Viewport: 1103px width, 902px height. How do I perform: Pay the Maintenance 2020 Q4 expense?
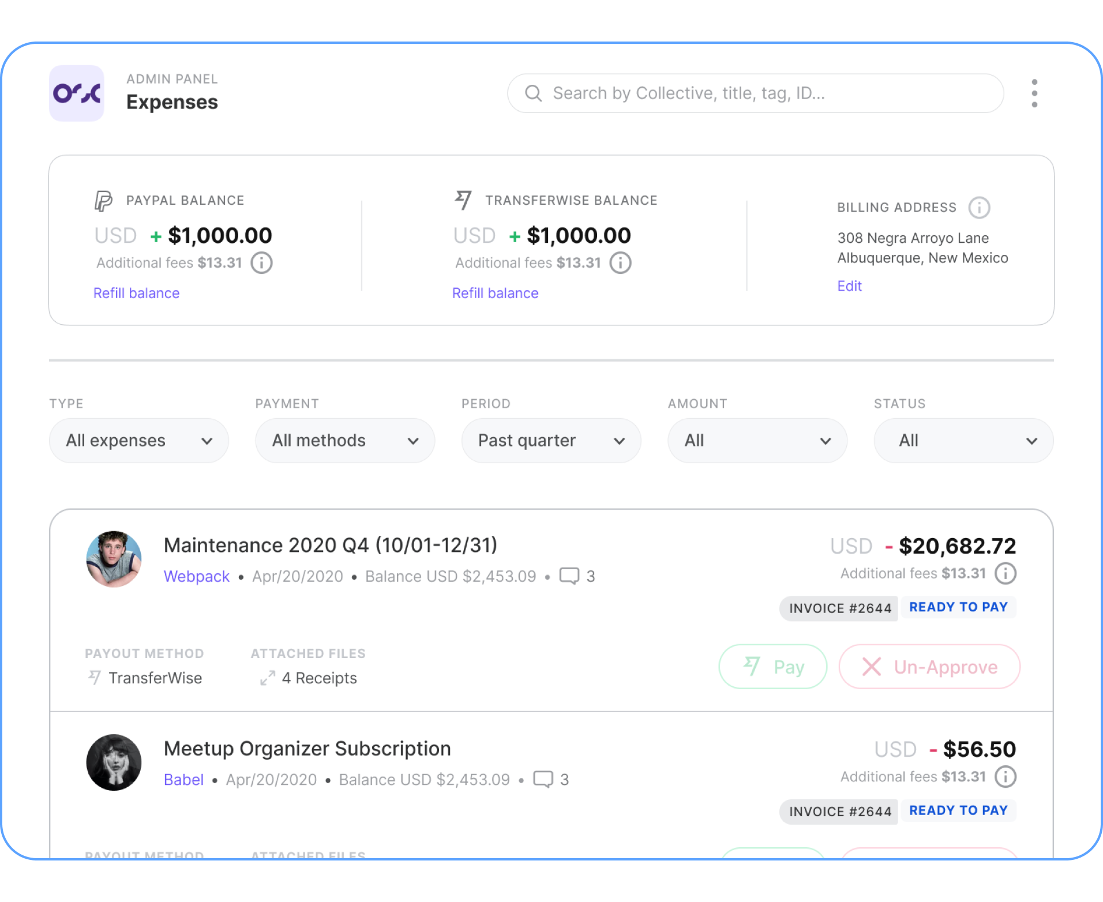coord(772,667)
